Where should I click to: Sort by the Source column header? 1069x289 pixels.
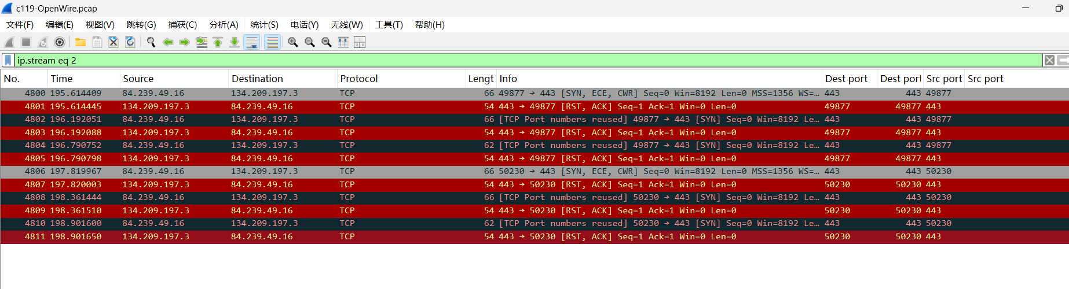click(174, 79)
